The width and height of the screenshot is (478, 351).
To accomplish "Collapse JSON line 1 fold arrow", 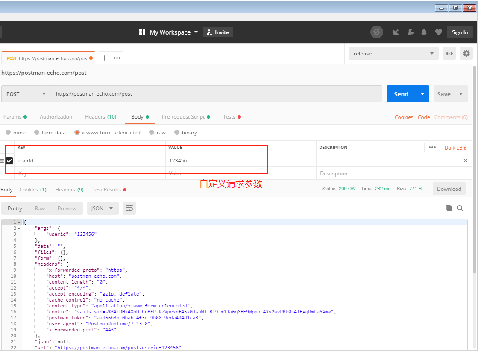I will point(19,223).
